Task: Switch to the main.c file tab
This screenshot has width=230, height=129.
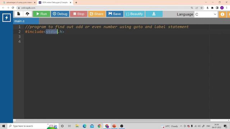Action: click(26, 21)
